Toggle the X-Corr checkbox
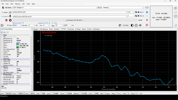This screenshot has height=100, width=178. click(x=52, y=23)
